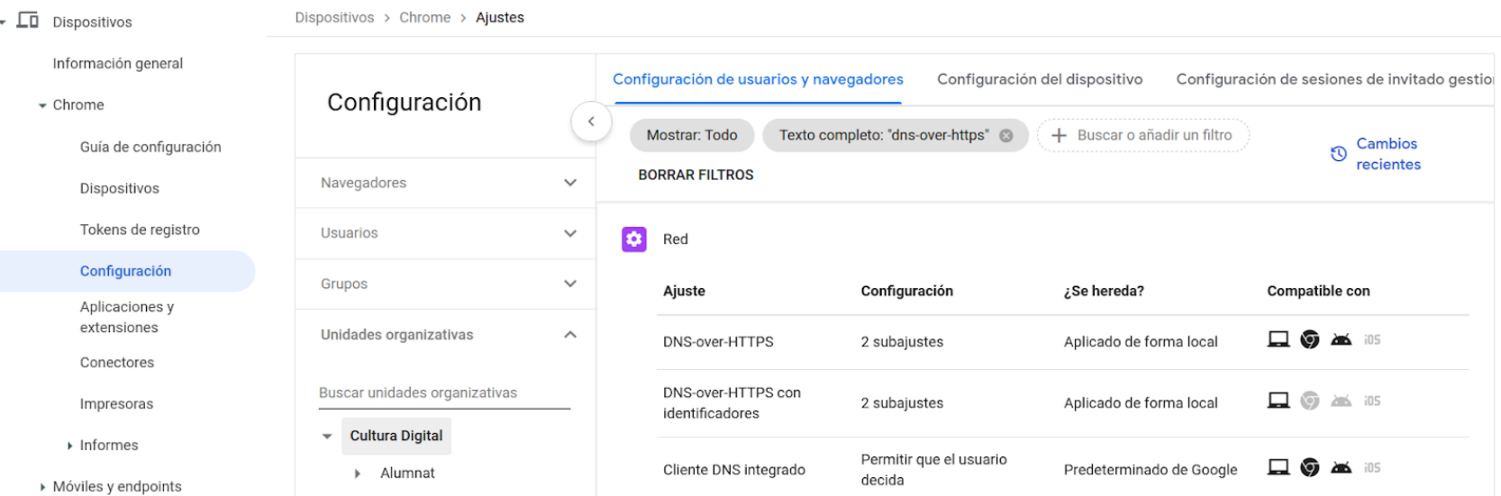Click the purple Red settings gear icon

(634, 239)
